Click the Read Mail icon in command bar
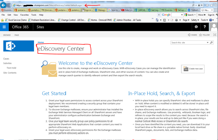The height and width of the screenshot is (140, 218). [x=172, y=20]
